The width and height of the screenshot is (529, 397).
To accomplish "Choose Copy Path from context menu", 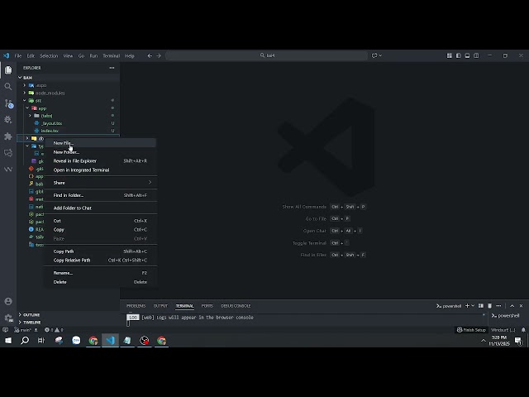I will (100, 251).
